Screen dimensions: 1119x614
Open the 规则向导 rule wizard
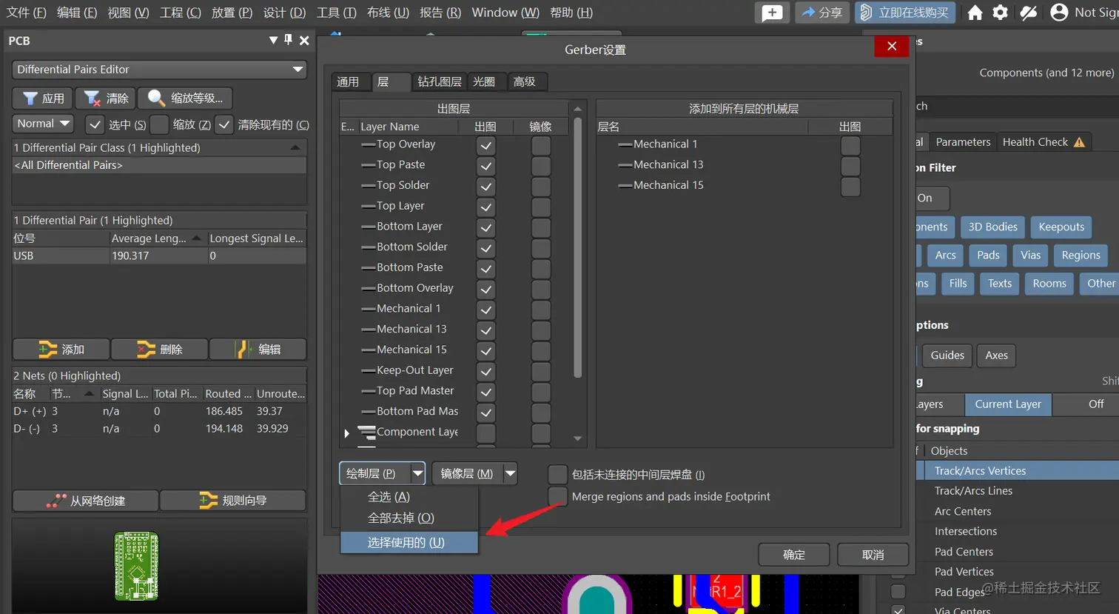tap(233, 501)
